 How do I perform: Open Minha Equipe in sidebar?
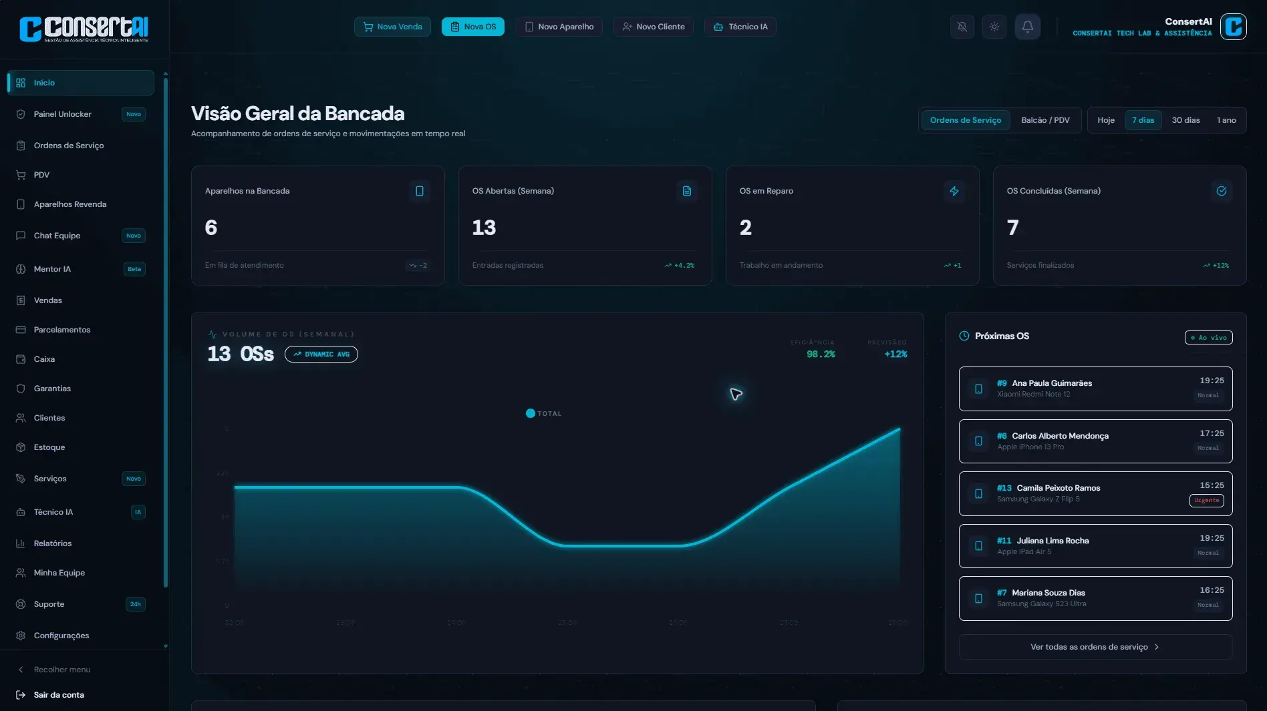click(80, 573)
